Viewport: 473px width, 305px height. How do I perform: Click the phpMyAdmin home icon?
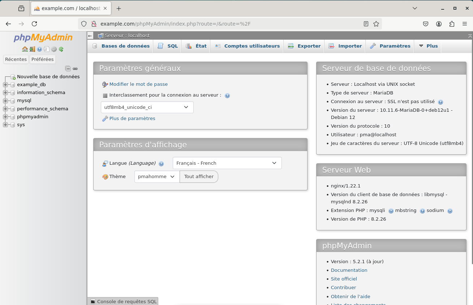point(25,49)
